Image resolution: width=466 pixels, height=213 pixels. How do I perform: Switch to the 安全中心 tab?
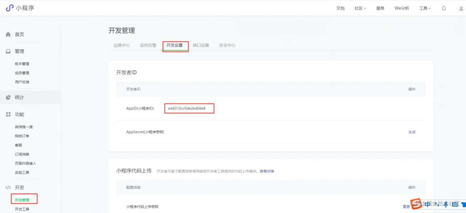227,45
